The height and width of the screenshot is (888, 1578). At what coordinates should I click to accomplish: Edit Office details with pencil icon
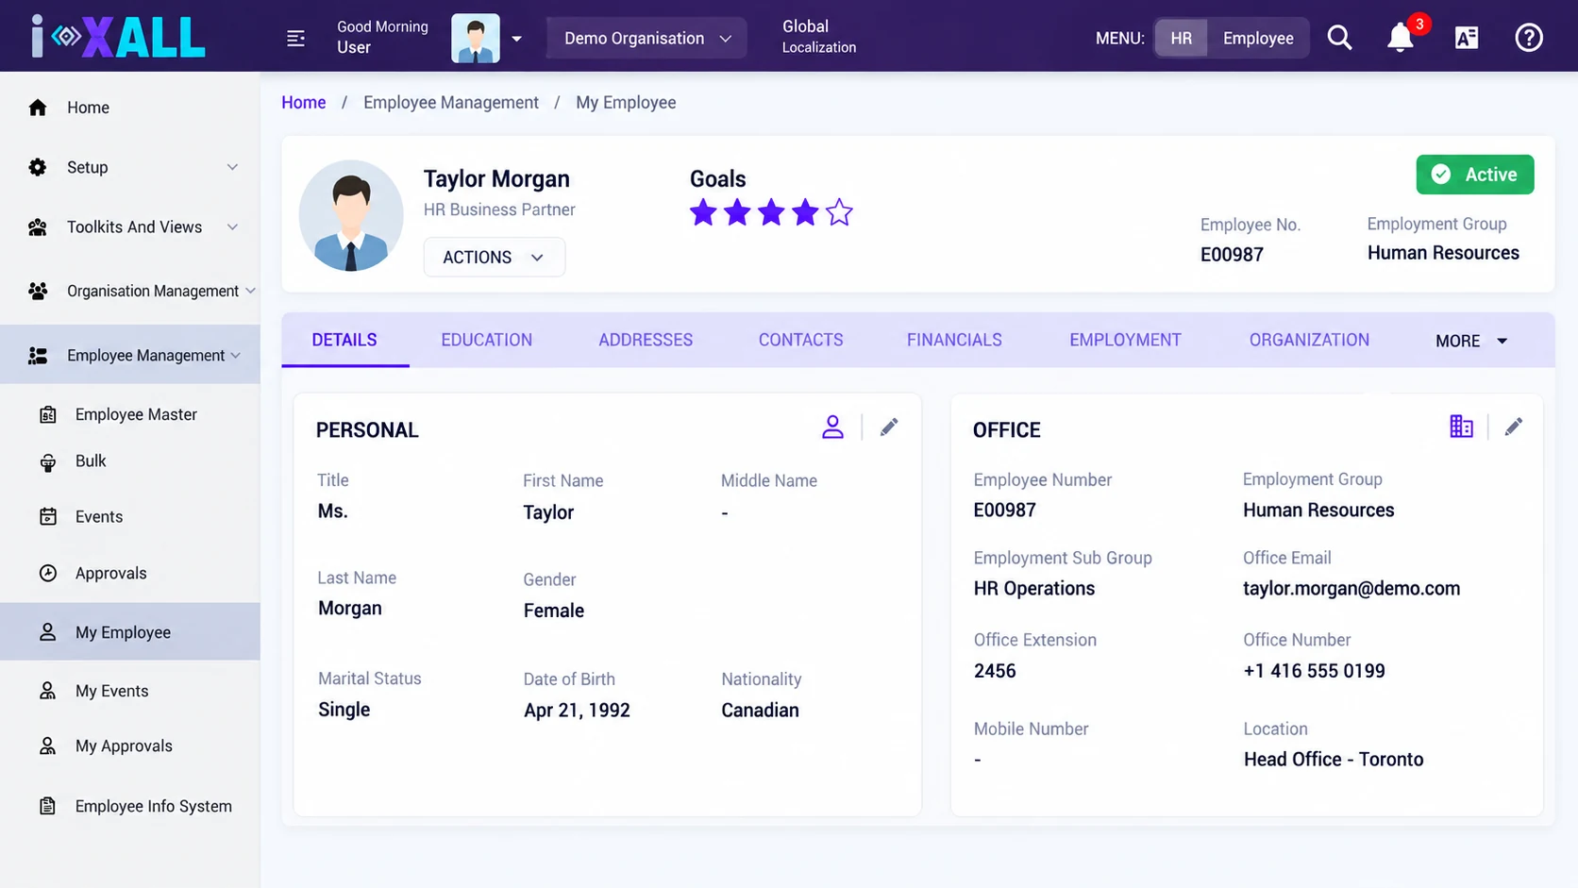point(1514,427)
